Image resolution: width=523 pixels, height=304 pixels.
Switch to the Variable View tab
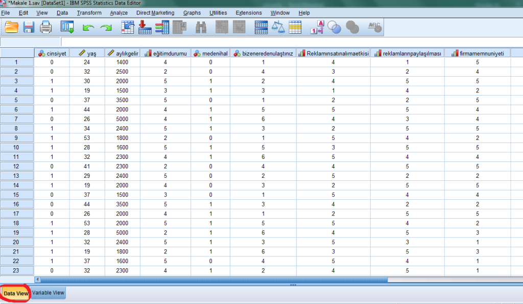(49, 293)
